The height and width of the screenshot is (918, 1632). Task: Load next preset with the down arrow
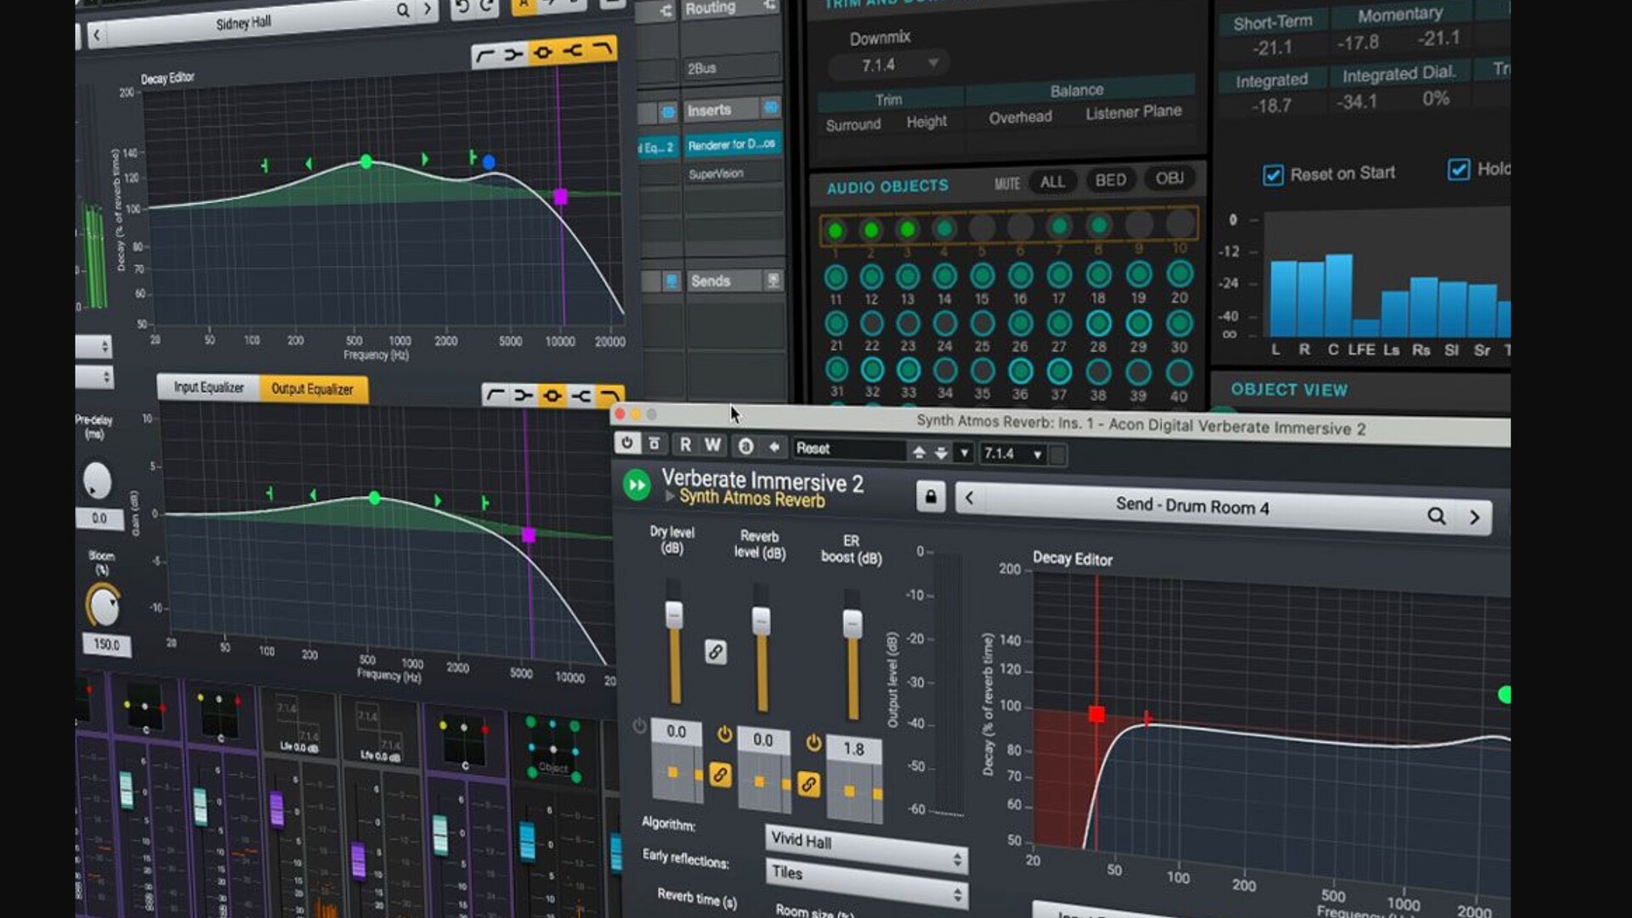940,453
